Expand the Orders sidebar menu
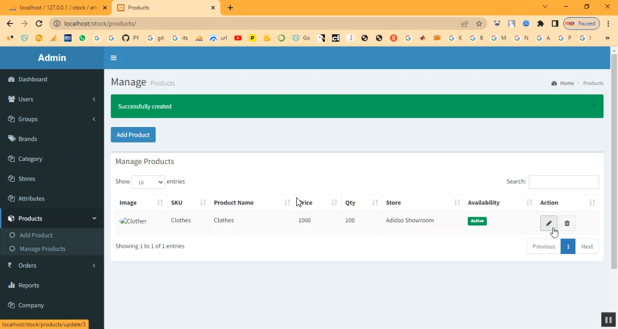Screen dimensions: 618x329 (x=52, y=265)
